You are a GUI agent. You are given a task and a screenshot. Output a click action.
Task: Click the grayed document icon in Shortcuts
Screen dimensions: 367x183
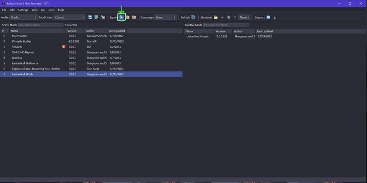click(228, 17)
